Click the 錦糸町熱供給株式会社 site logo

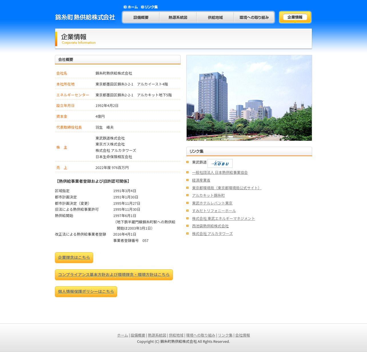[85, 17]
